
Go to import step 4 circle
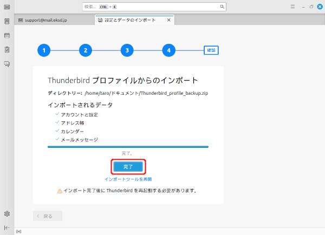tap(168, 50)
